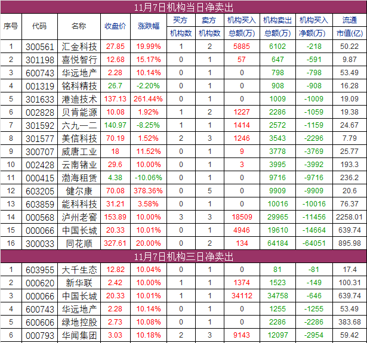Click institutional buy total 1374
367x343 pixels.
click(242, 282)
